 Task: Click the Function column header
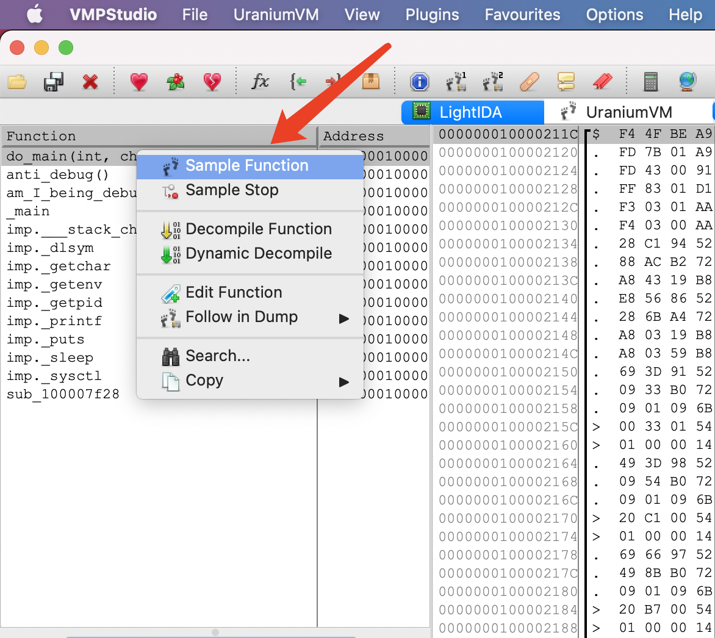[159, 136]
